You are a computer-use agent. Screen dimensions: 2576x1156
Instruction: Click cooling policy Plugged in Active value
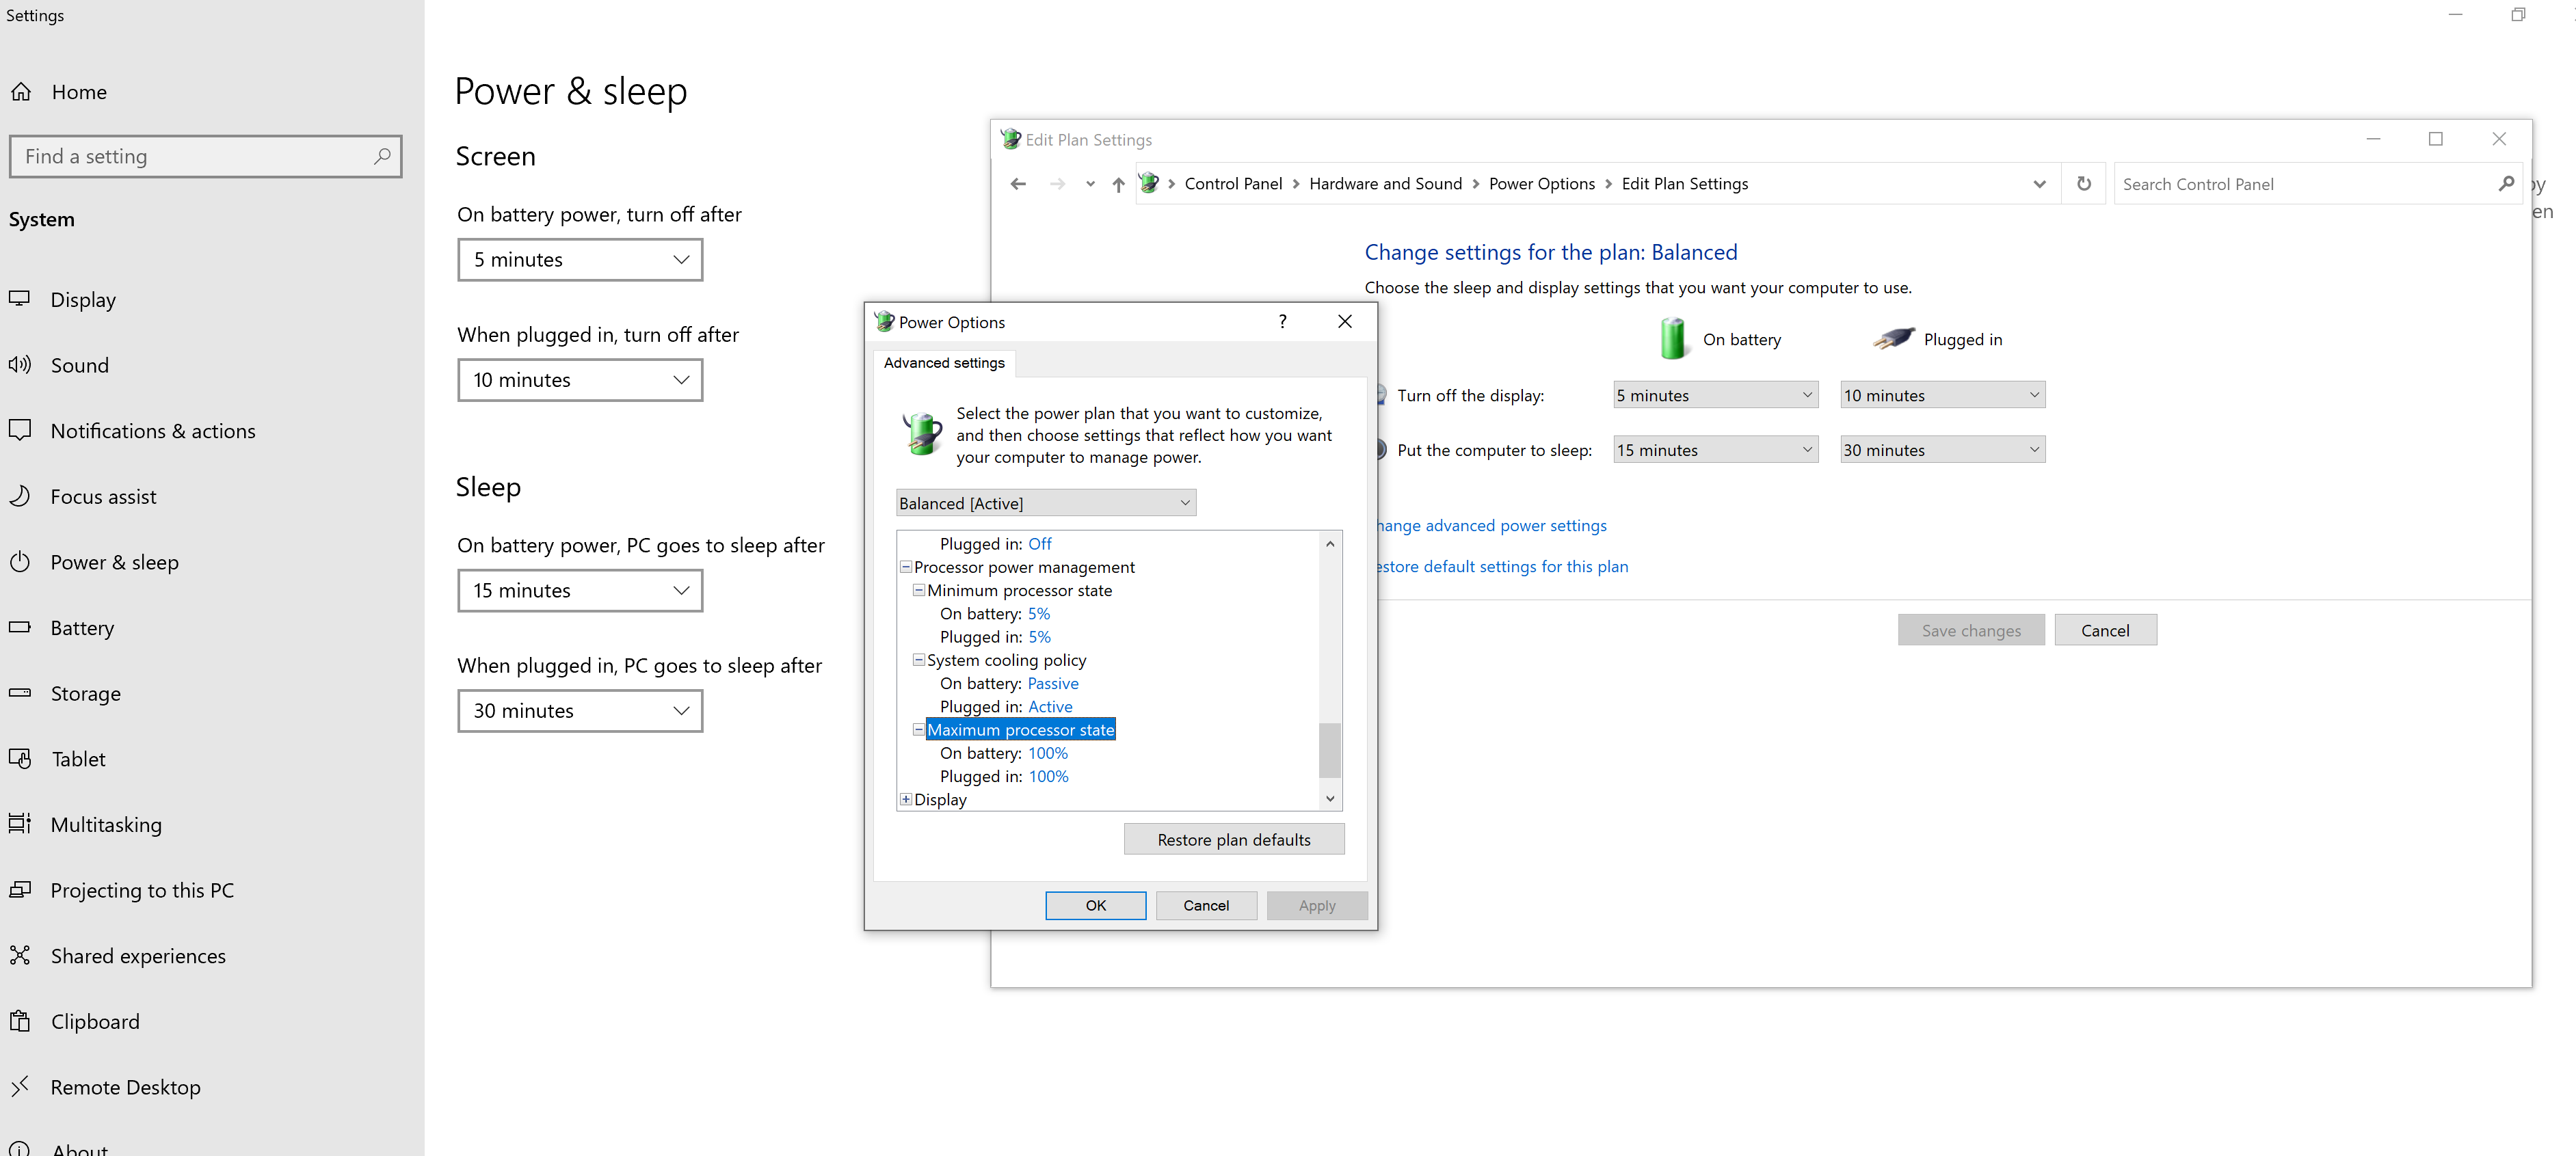pyautogui.click(x=1050, y=707)
